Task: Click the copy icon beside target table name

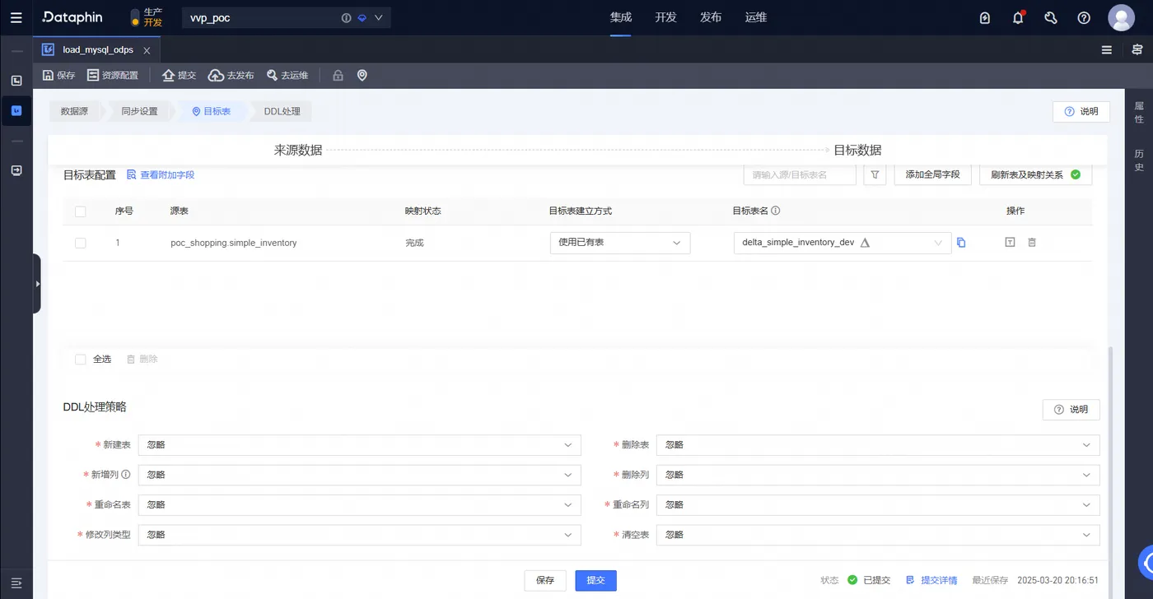Action: 961,243
